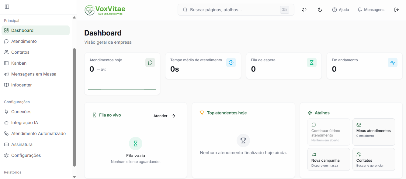Click the ⌘K shortcut badge
This screenshot has width=406, height=179.
point(285,10)
